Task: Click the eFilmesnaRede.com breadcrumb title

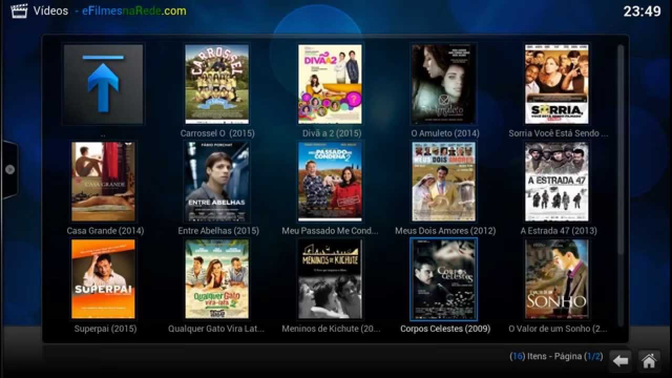Action: click(134, 10)
